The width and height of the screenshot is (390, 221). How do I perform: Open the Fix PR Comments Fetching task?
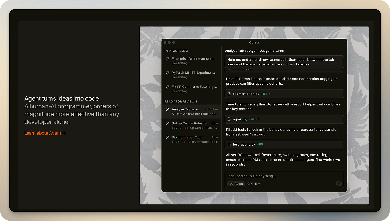[x=191, y=89]
